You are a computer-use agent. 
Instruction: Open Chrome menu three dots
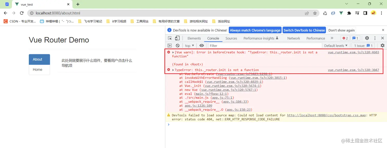pyautogui.click(x=382, y=13)
